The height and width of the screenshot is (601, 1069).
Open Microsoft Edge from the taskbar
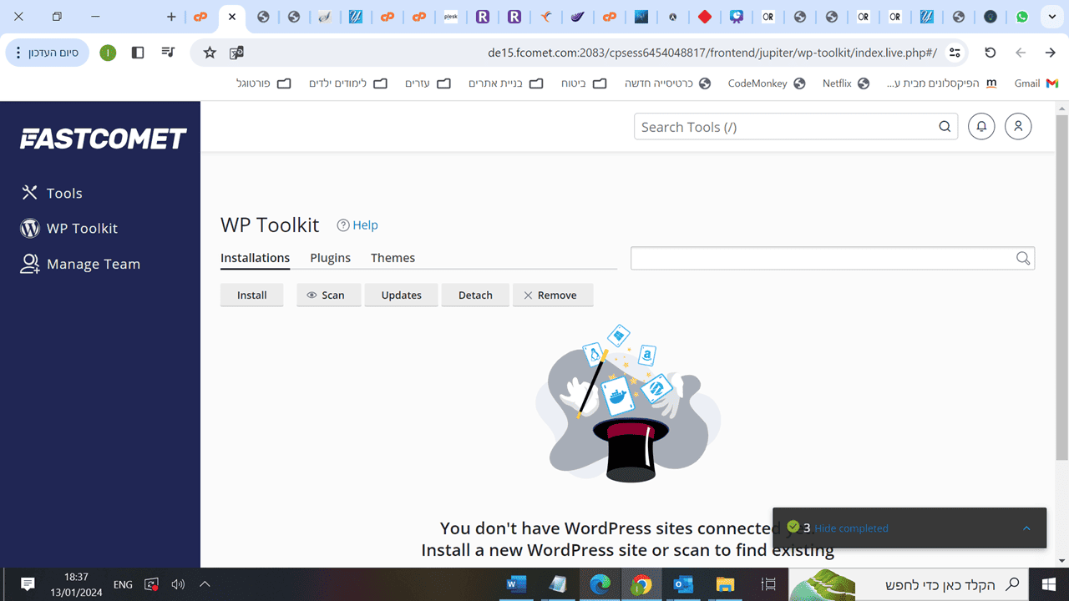click(x=600, y=584)
